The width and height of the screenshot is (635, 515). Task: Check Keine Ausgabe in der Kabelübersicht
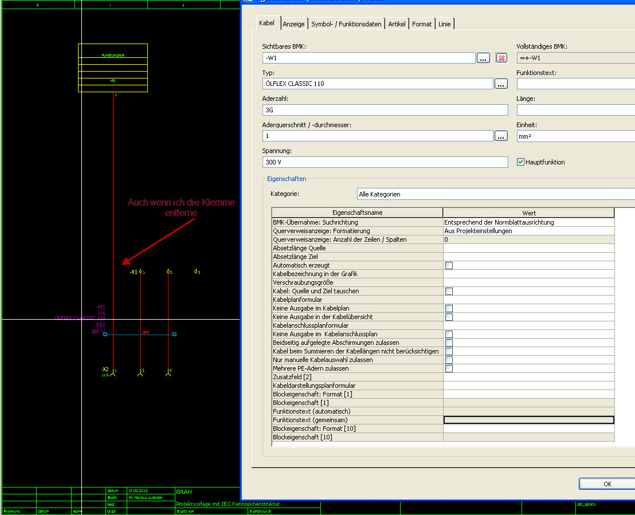449,317
